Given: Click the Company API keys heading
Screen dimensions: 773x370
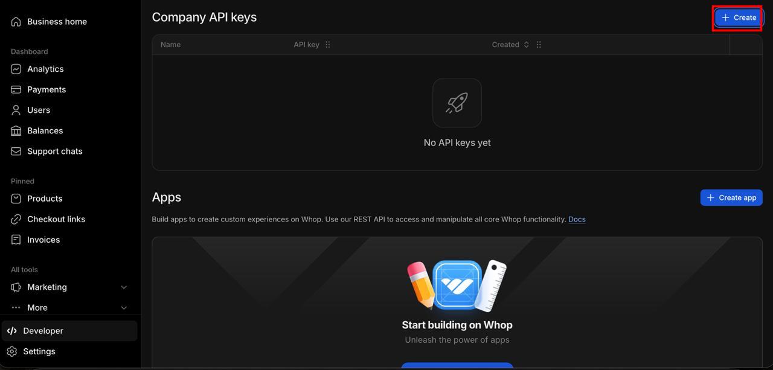Looking at the screenshot, I should (204, 18).
